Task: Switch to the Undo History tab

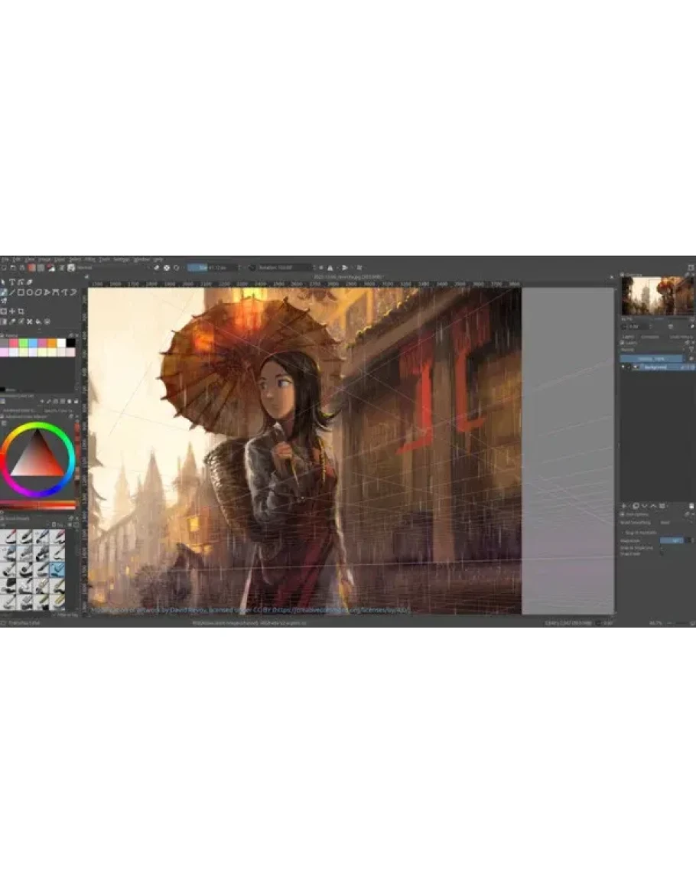Action: click(x=680, y=336)
